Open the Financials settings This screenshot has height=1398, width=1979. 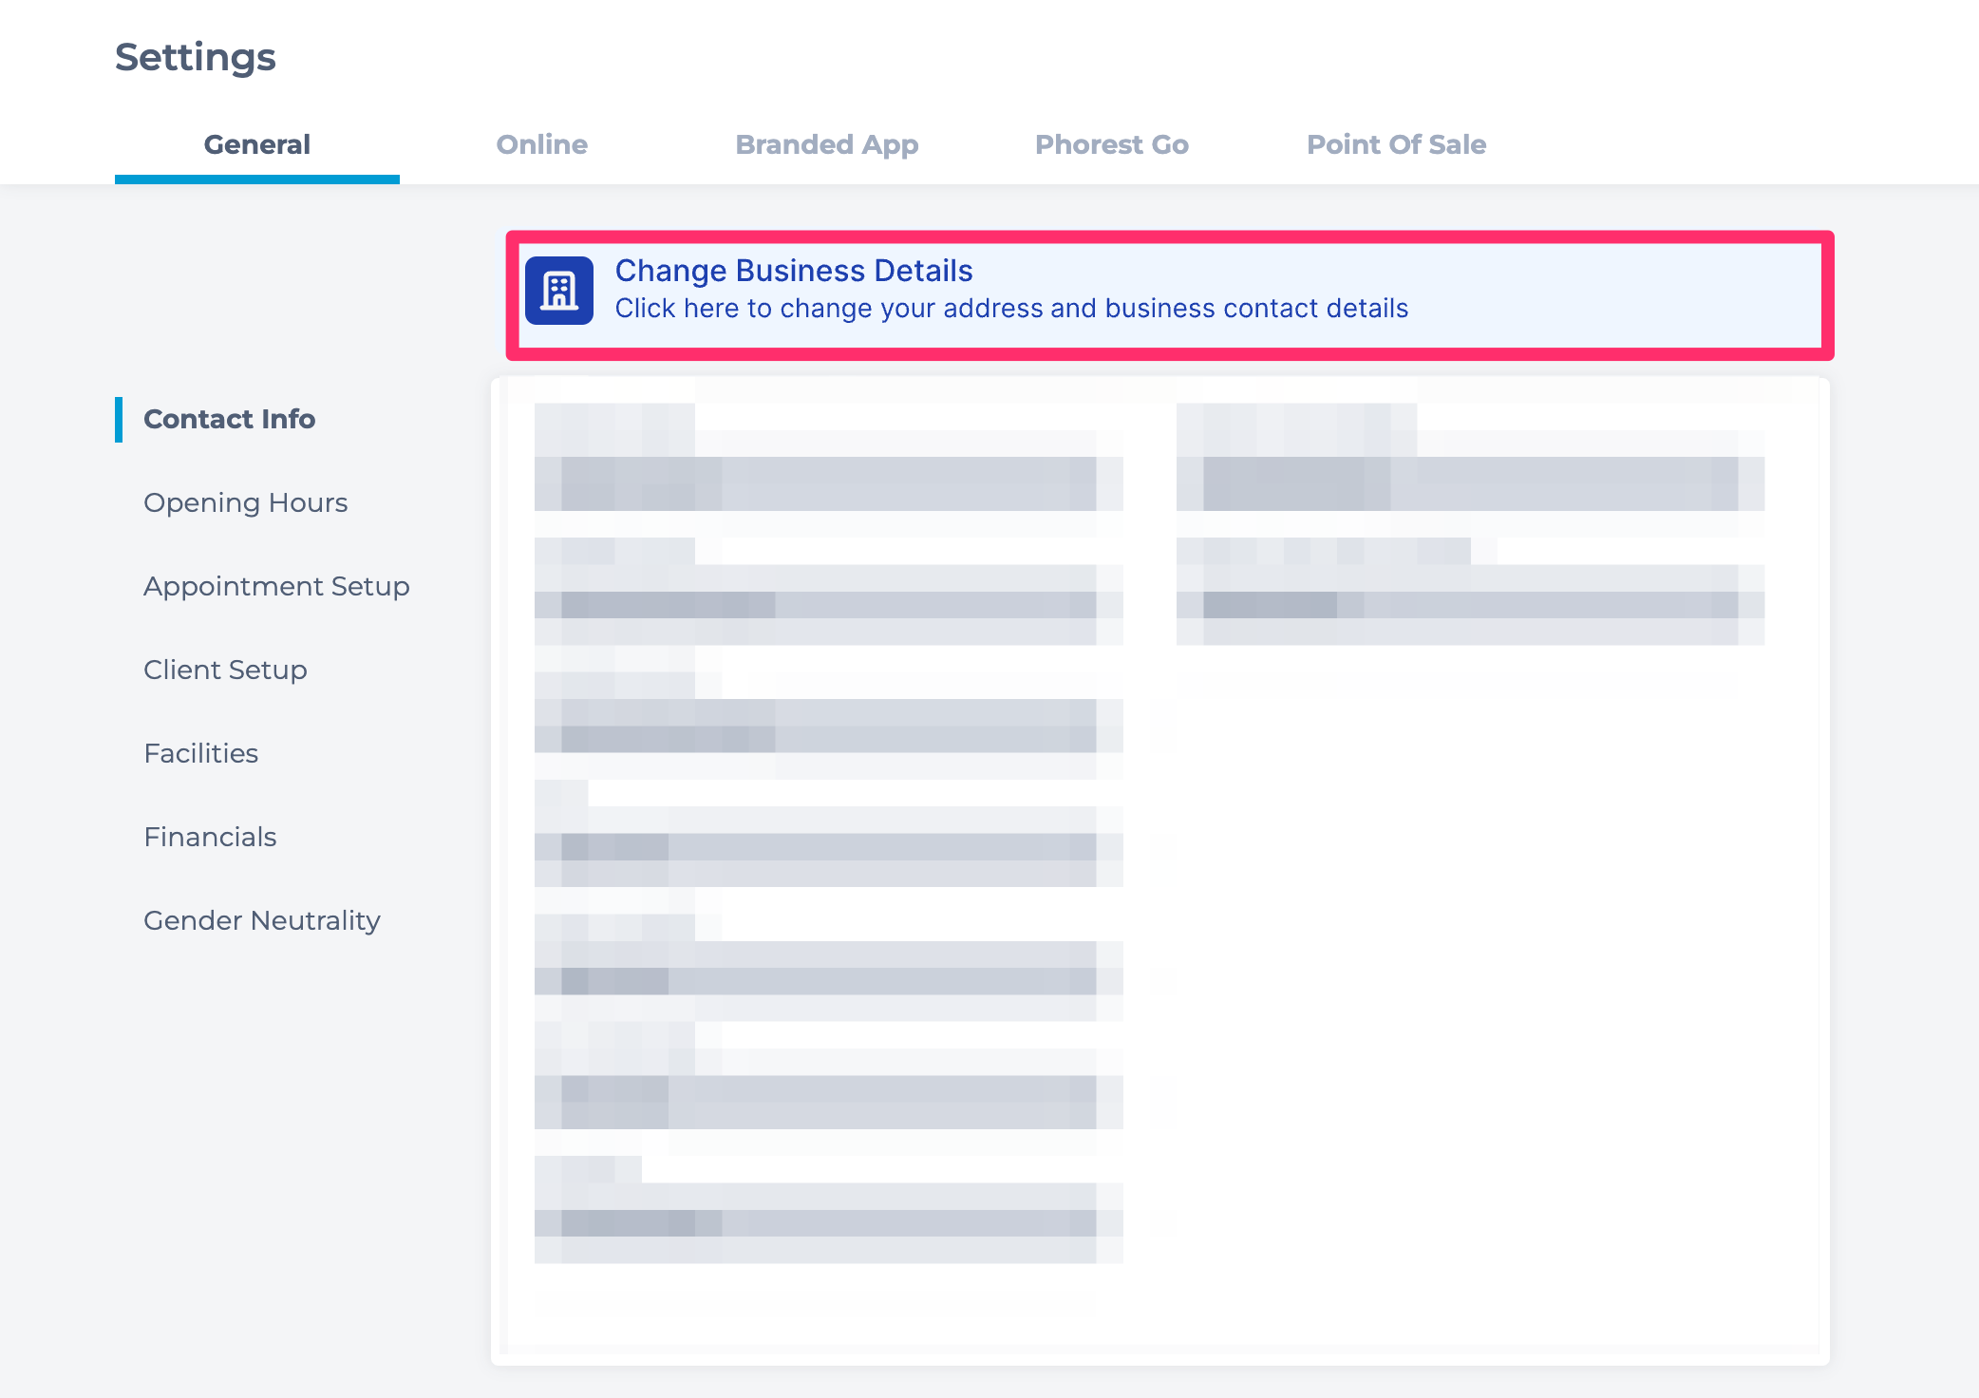210,837
